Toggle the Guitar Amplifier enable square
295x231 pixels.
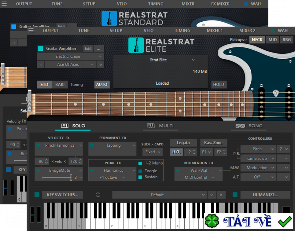coord(41,49)
